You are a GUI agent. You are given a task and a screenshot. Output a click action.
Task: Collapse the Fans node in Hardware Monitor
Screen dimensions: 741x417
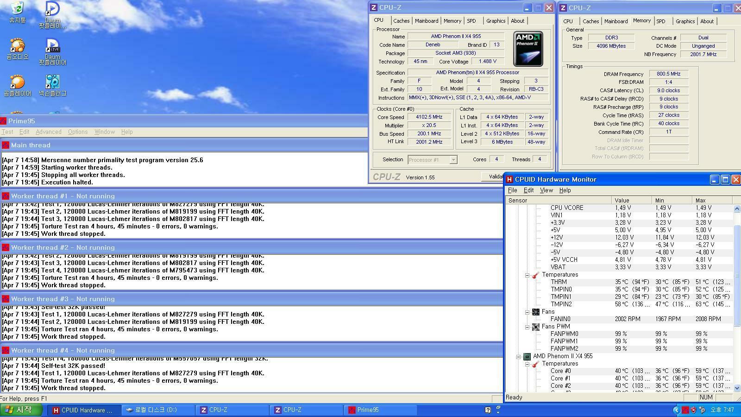(x=527, y=312)
